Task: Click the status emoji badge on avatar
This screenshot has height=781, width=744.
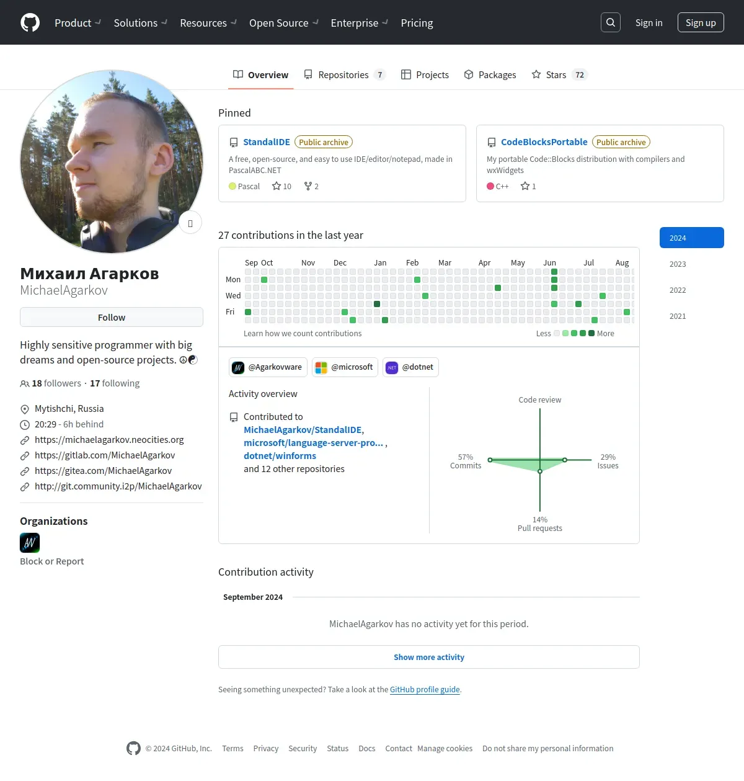Action: (x=190, y=223)
